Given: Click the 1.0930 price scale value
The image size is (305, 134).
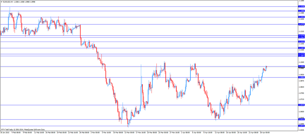Looking at the screenshot, I should click(x=302, y=75).
